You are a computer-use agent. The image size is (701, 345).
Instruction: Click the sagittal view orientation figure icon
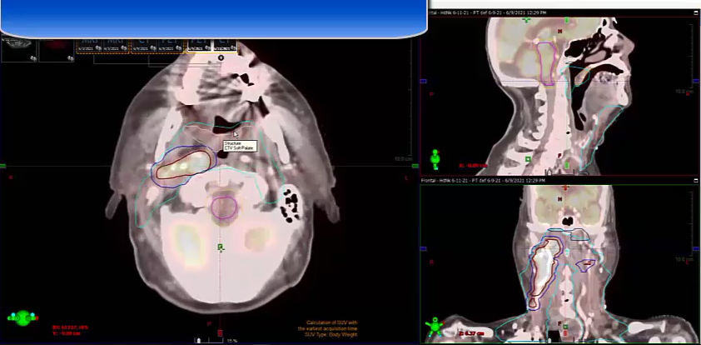point(435,158)
